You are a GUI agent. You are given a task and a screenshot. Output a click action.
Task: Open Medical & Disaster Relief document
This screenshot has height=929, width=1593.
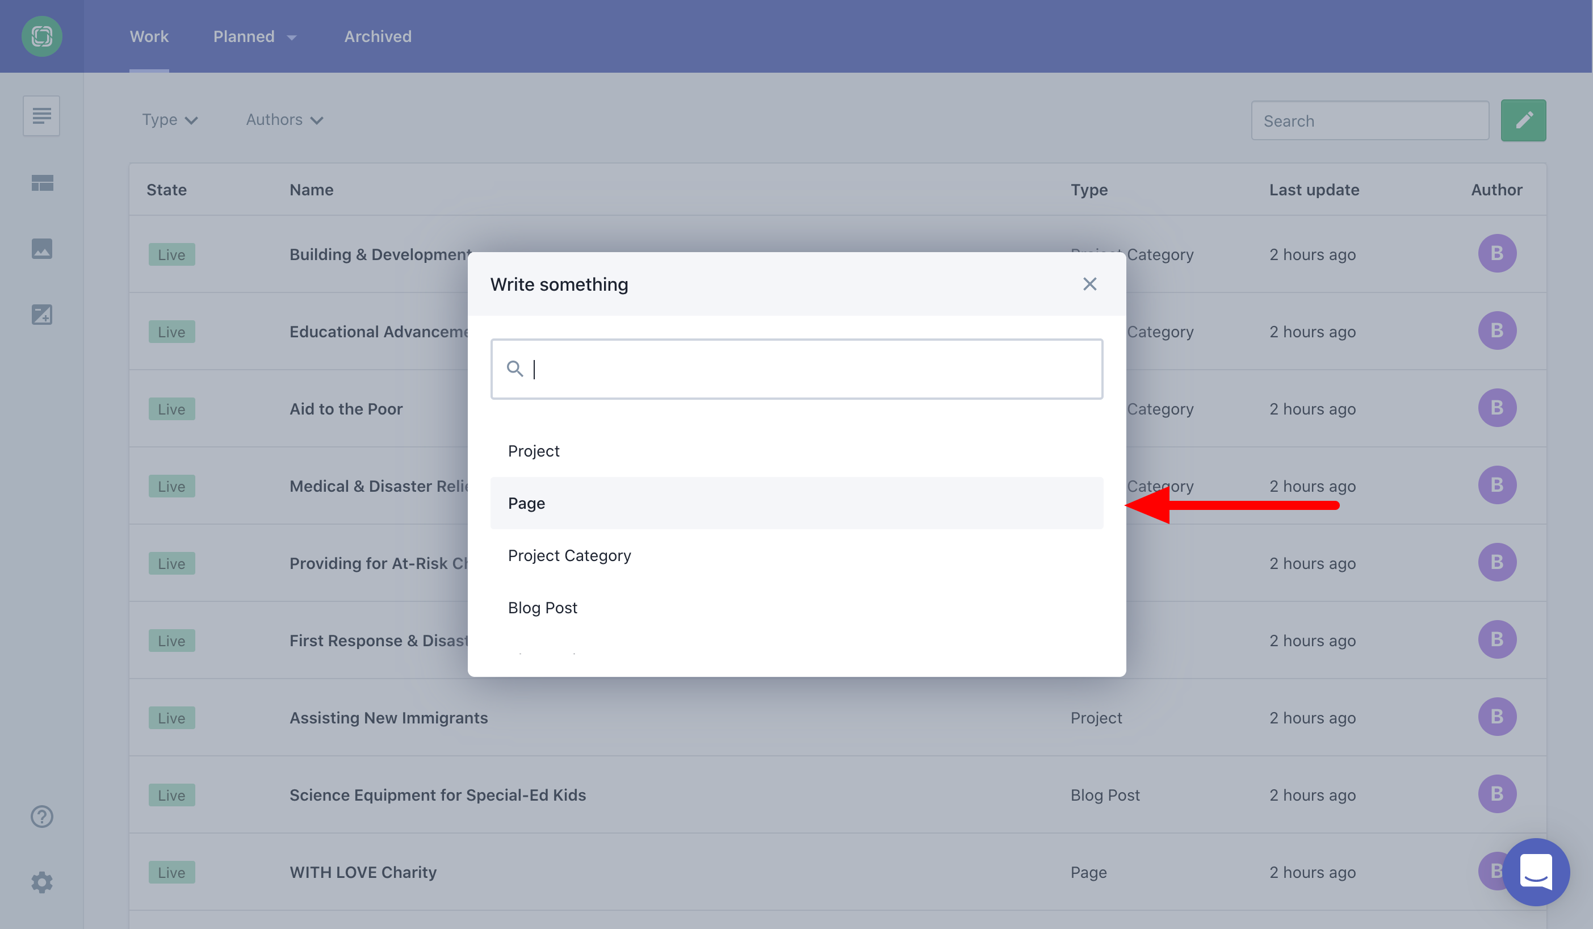click(x=379, y=486)
